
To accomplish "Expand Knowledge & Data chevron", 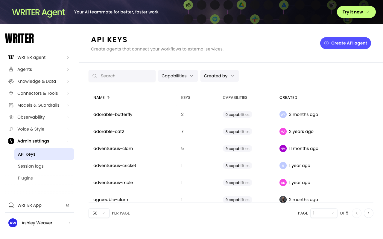I will [68, 81].
